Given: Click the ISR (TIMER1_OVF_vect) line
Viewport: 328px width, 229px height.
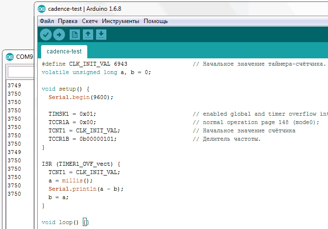Looking at the screenshot, I should (x=81, y=164).
